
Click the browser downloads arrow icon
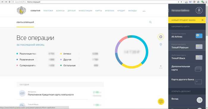(x=206, y=2)
